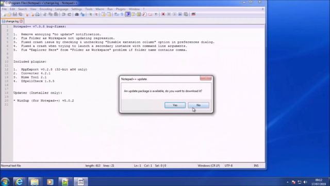Start macro recording with red icon
This screenshot has height=186, width=330.
(163, 14)
